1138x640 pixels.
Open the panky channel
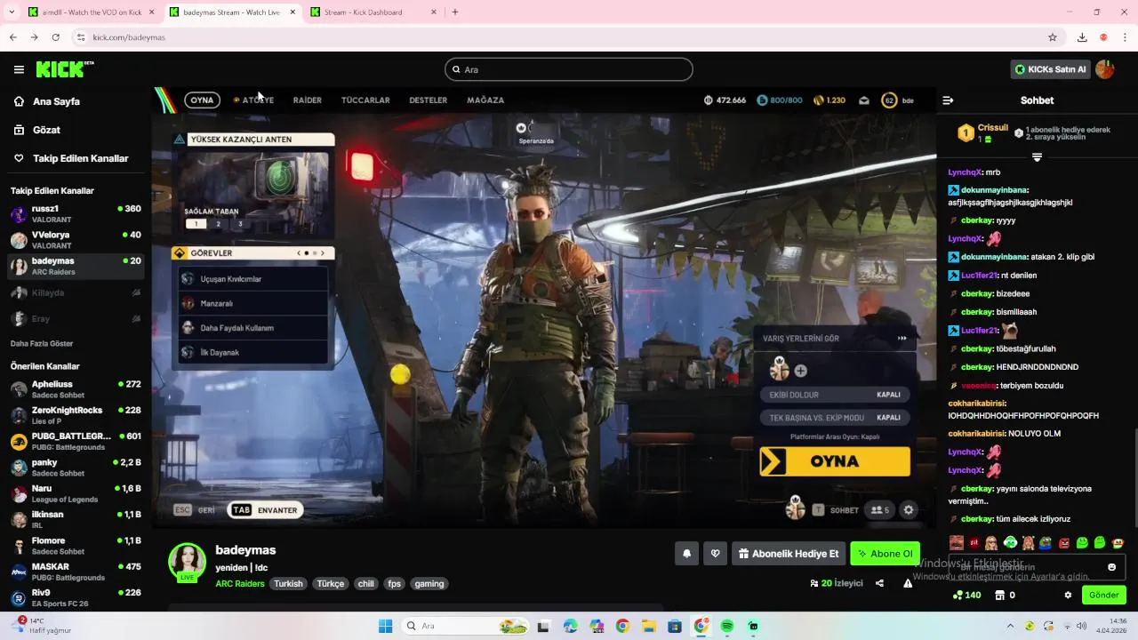76,468
